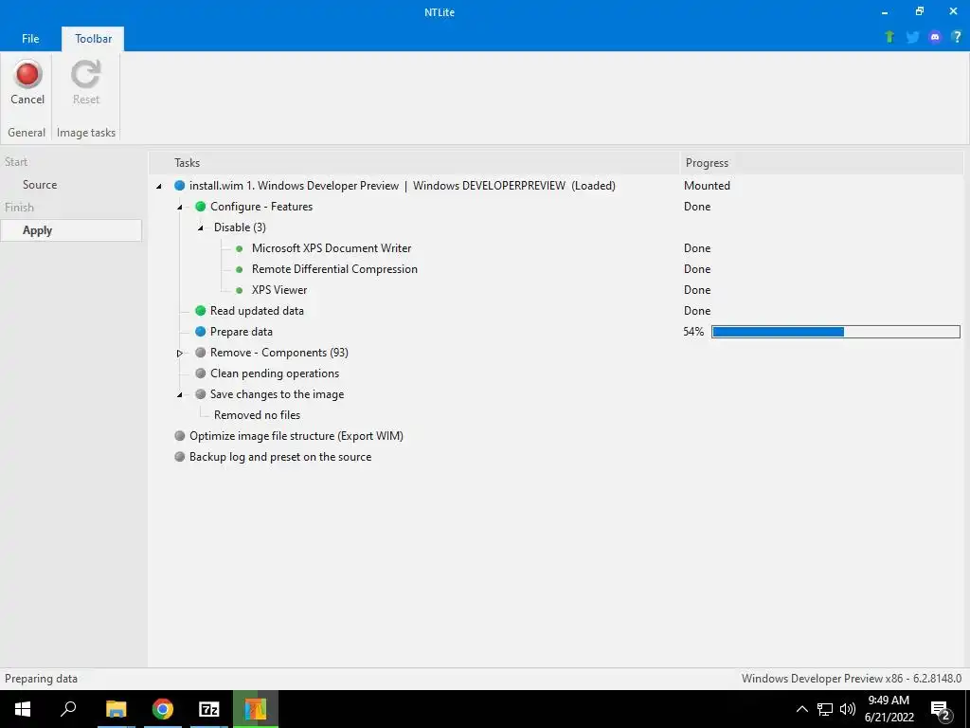Click Preparing data status bar text
The height and width of the screenshot is (728, 970).
click(41, 679)
